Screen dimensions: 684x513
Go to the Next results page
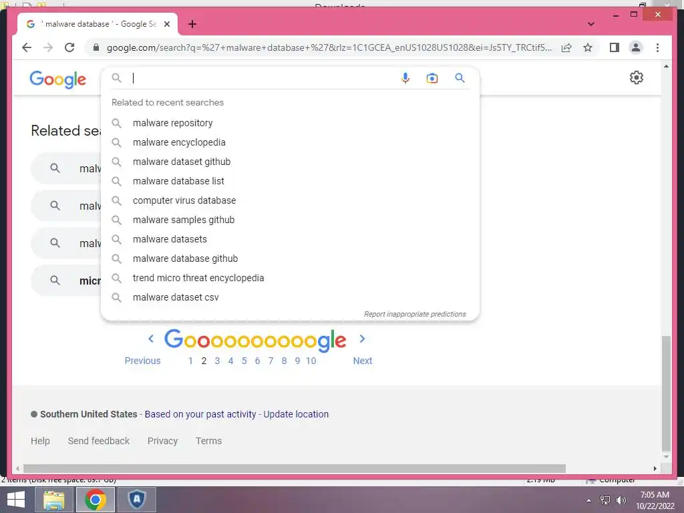point(363,361)
